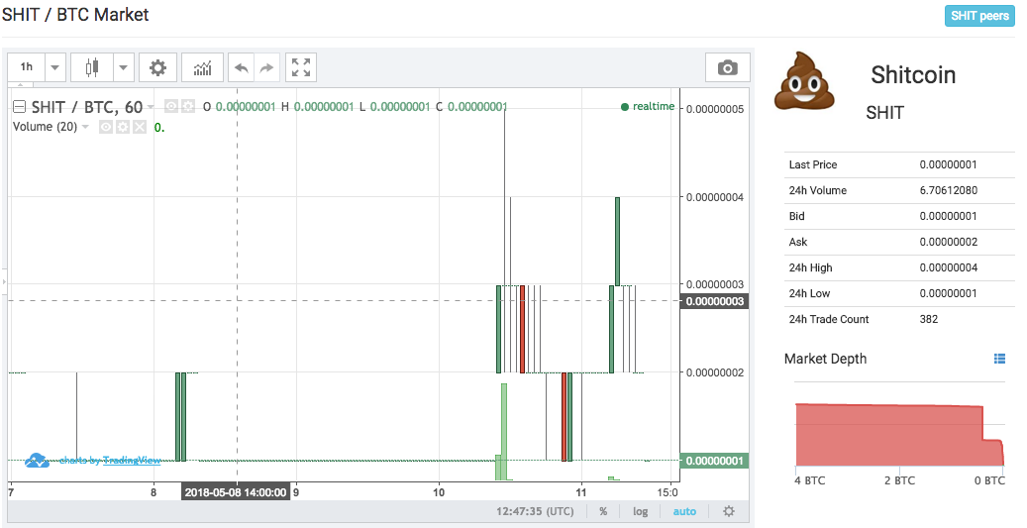Image resolution: width=1027 pixels, height=528 pixels.
Task: Click the SHIT peers button
Action: pos(979,16)
